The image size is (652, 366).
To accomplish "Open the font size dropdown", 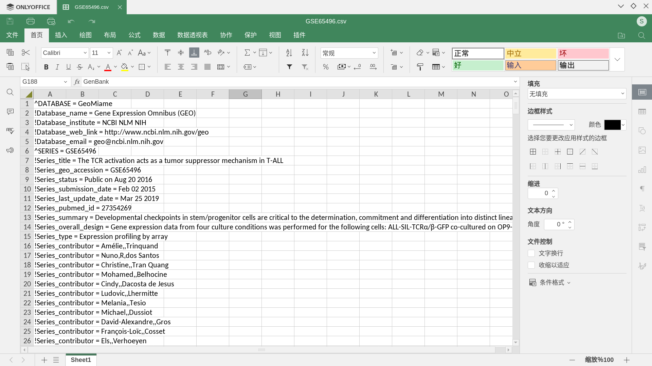I will pyautogui.click(x=109, y=53).
